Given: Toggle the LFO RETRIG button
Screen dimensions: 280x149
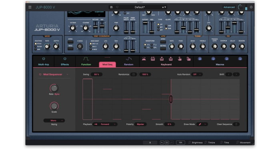Looking at the screenshot, I should (x=163, y=48).
